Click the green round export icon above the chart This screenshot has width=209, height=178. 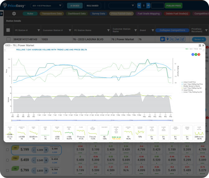(x=196, y=54)
